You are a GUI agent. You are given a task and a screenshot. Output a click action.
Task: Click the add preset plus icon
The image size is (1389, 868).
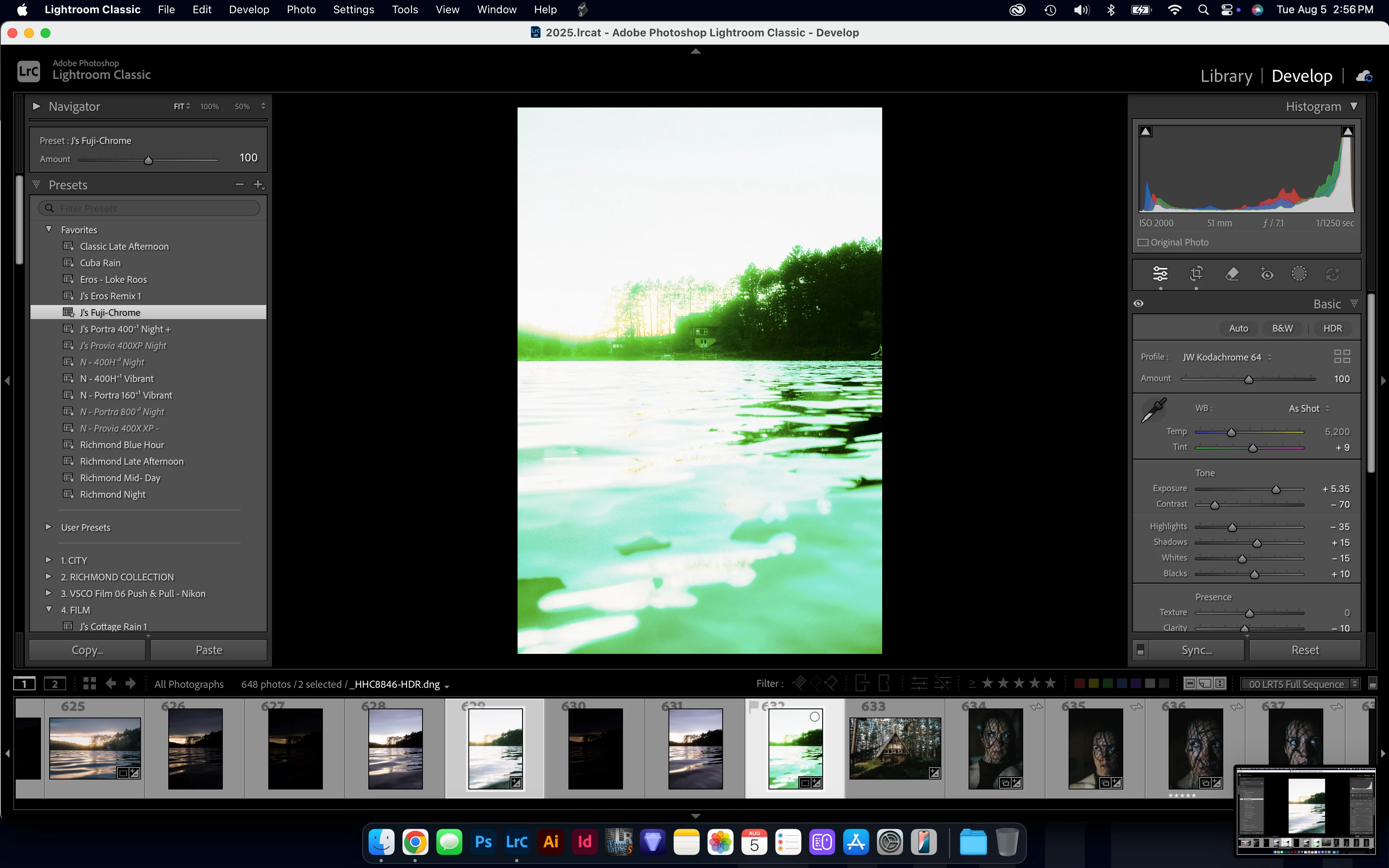tap(258, 184)
